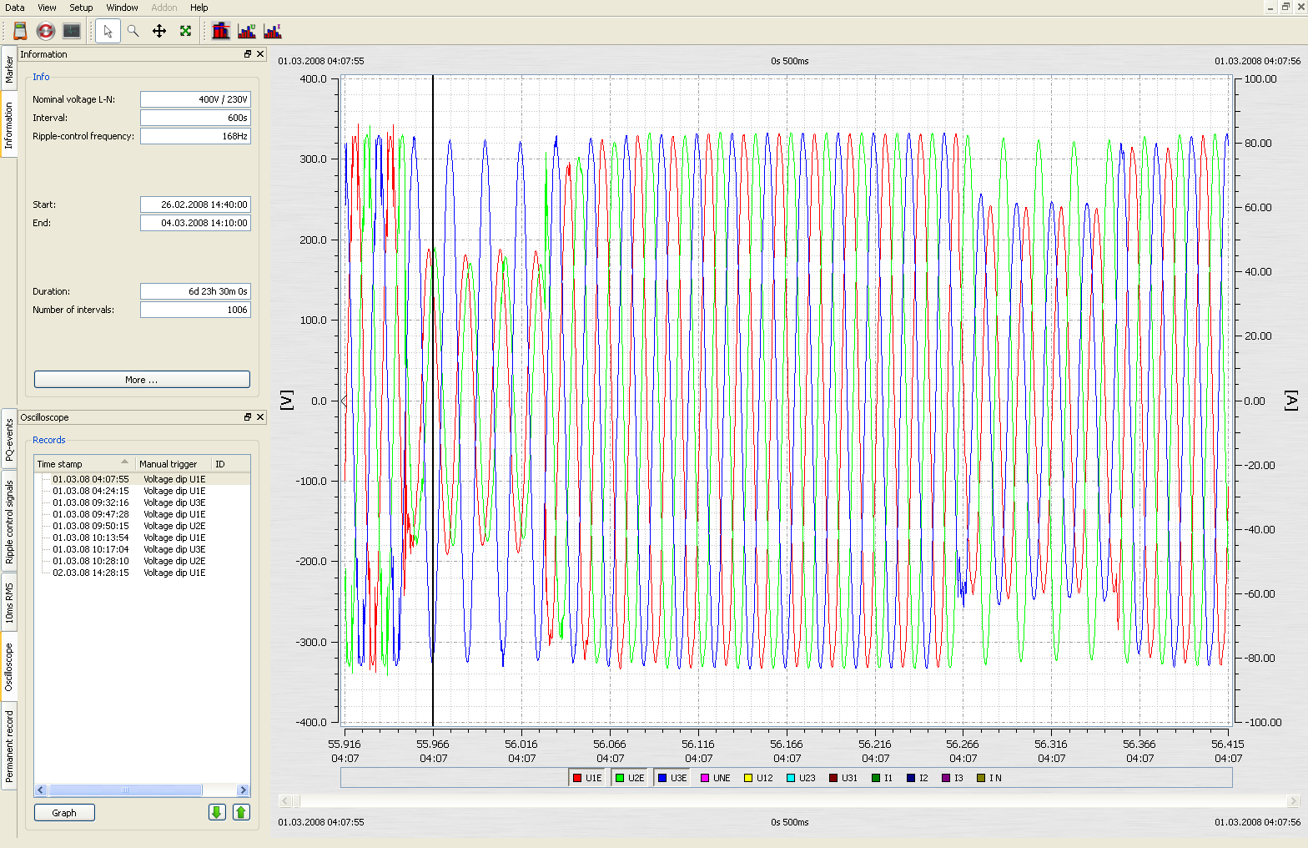Click the green up arrow record button

coord(242,812)
